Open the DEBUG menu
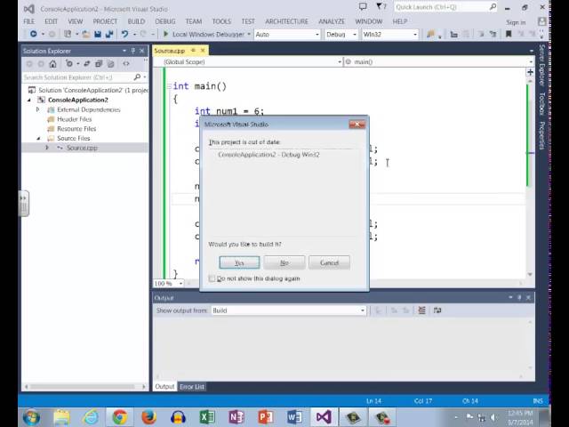The height and width of the screenshot is (427, 569). coord(165,21)
